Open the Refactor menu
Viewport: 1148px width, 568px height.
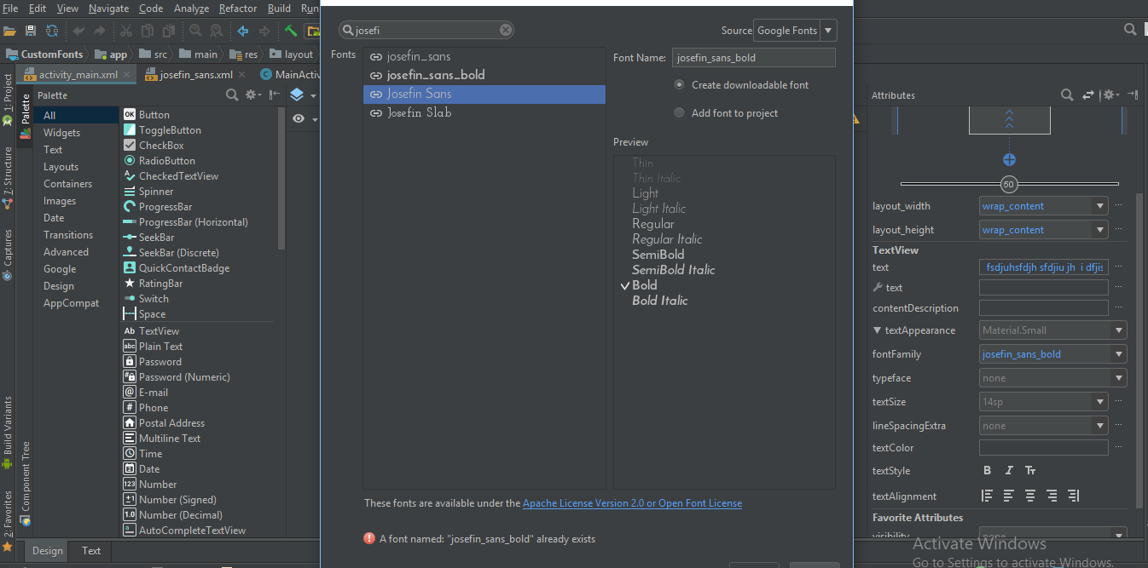click(238, 9)
